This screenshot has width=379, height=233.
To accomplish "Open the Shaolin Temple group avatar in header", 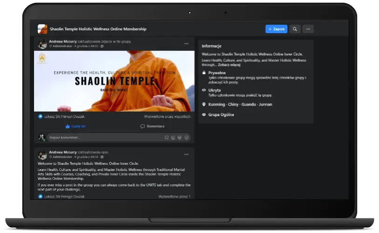I will tap(42, 29).
